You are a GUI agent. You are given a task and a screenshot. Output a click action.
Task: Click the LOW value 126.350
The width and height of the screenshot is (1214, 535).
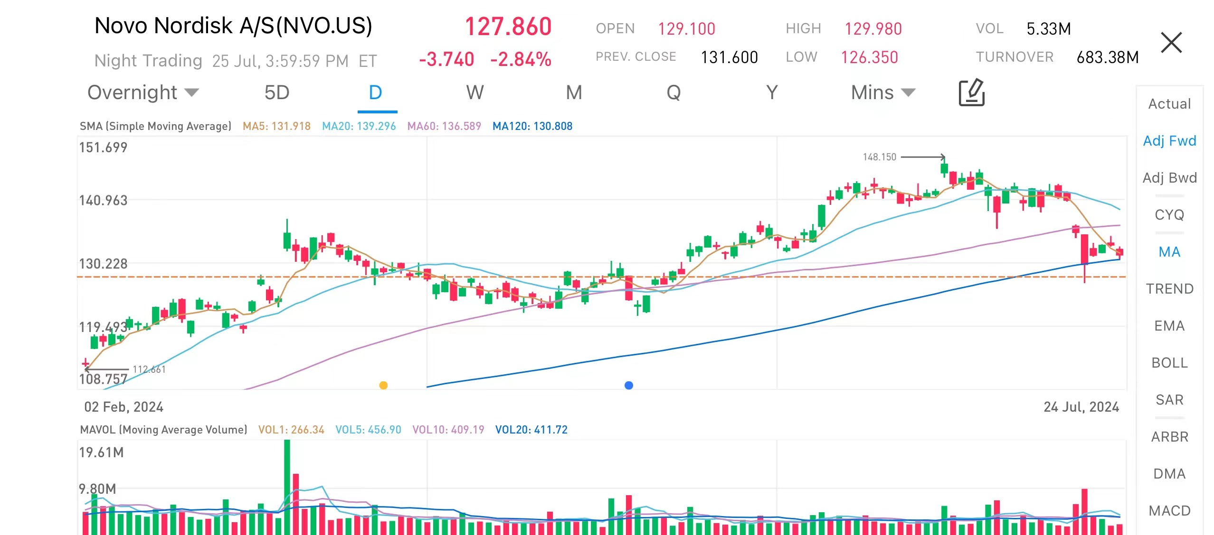[x=869, y=57]
